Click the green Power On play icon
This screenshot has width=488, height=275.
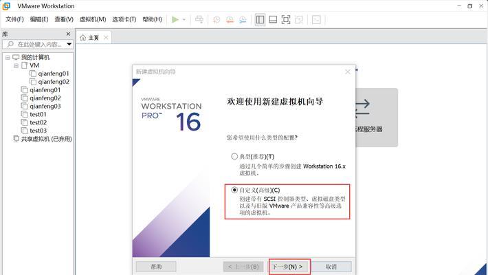point(175,20)
